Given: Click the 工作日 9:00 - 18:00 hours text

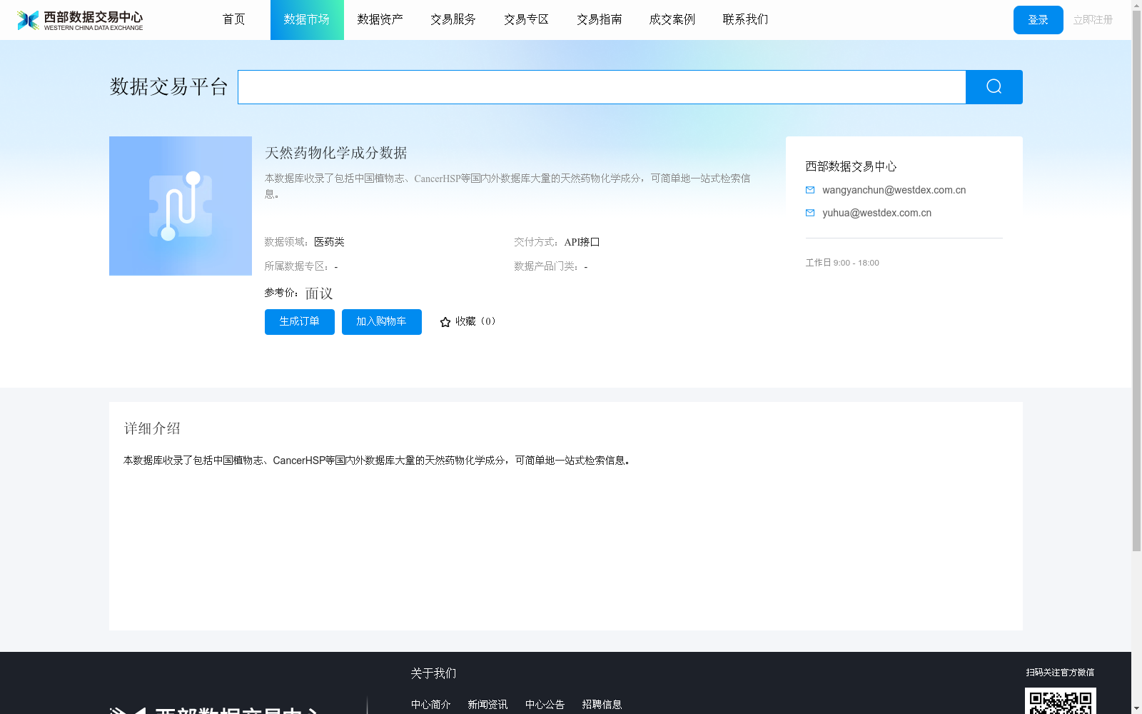Looking at the screenshot, I should [842, 263].
